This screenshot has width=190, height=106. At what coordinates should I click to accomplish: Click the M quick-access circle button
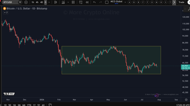pyautogui.click(x=156, y=2)
